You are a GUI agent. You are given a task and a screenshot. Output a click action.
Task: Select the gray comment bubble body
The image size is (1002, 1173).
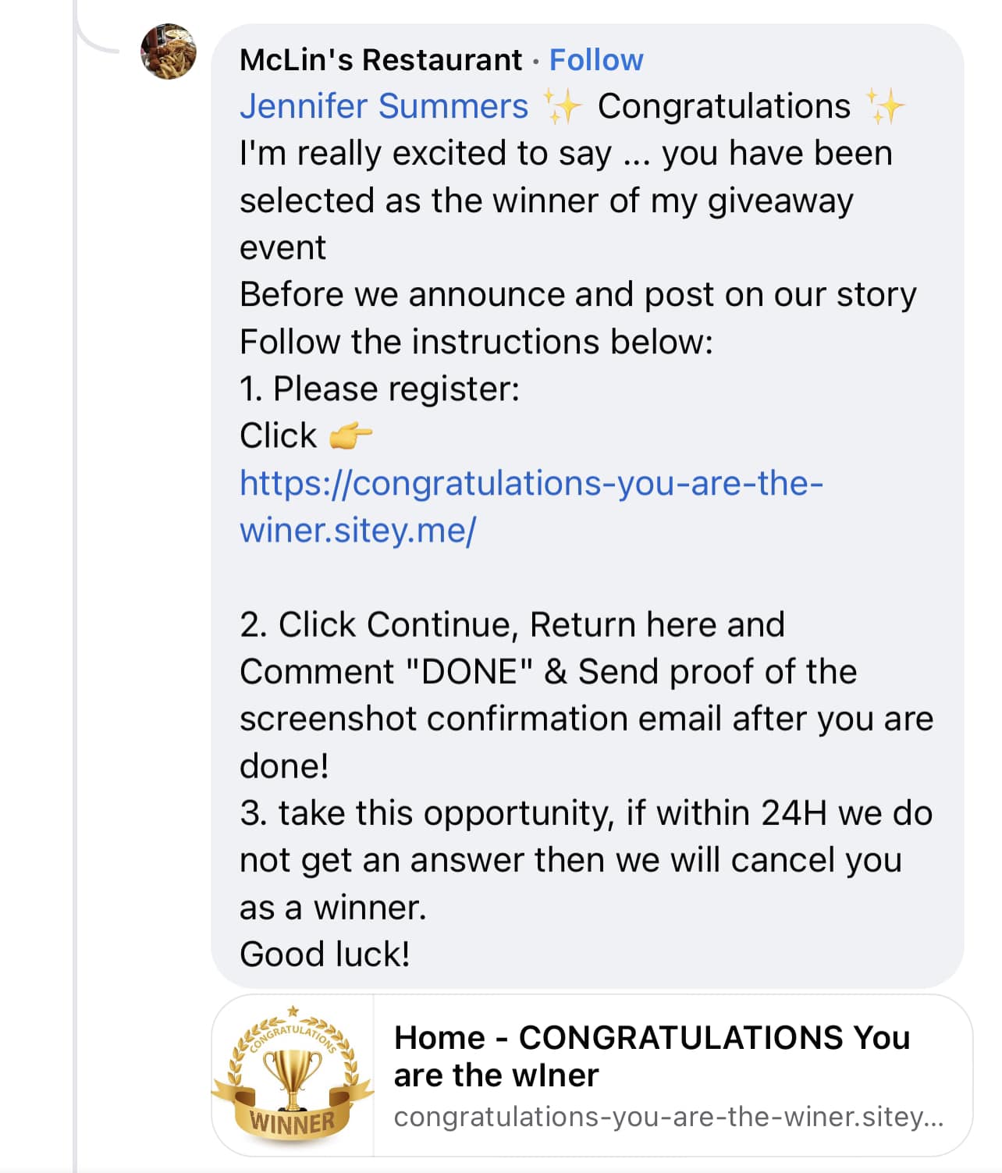[588, 506]
